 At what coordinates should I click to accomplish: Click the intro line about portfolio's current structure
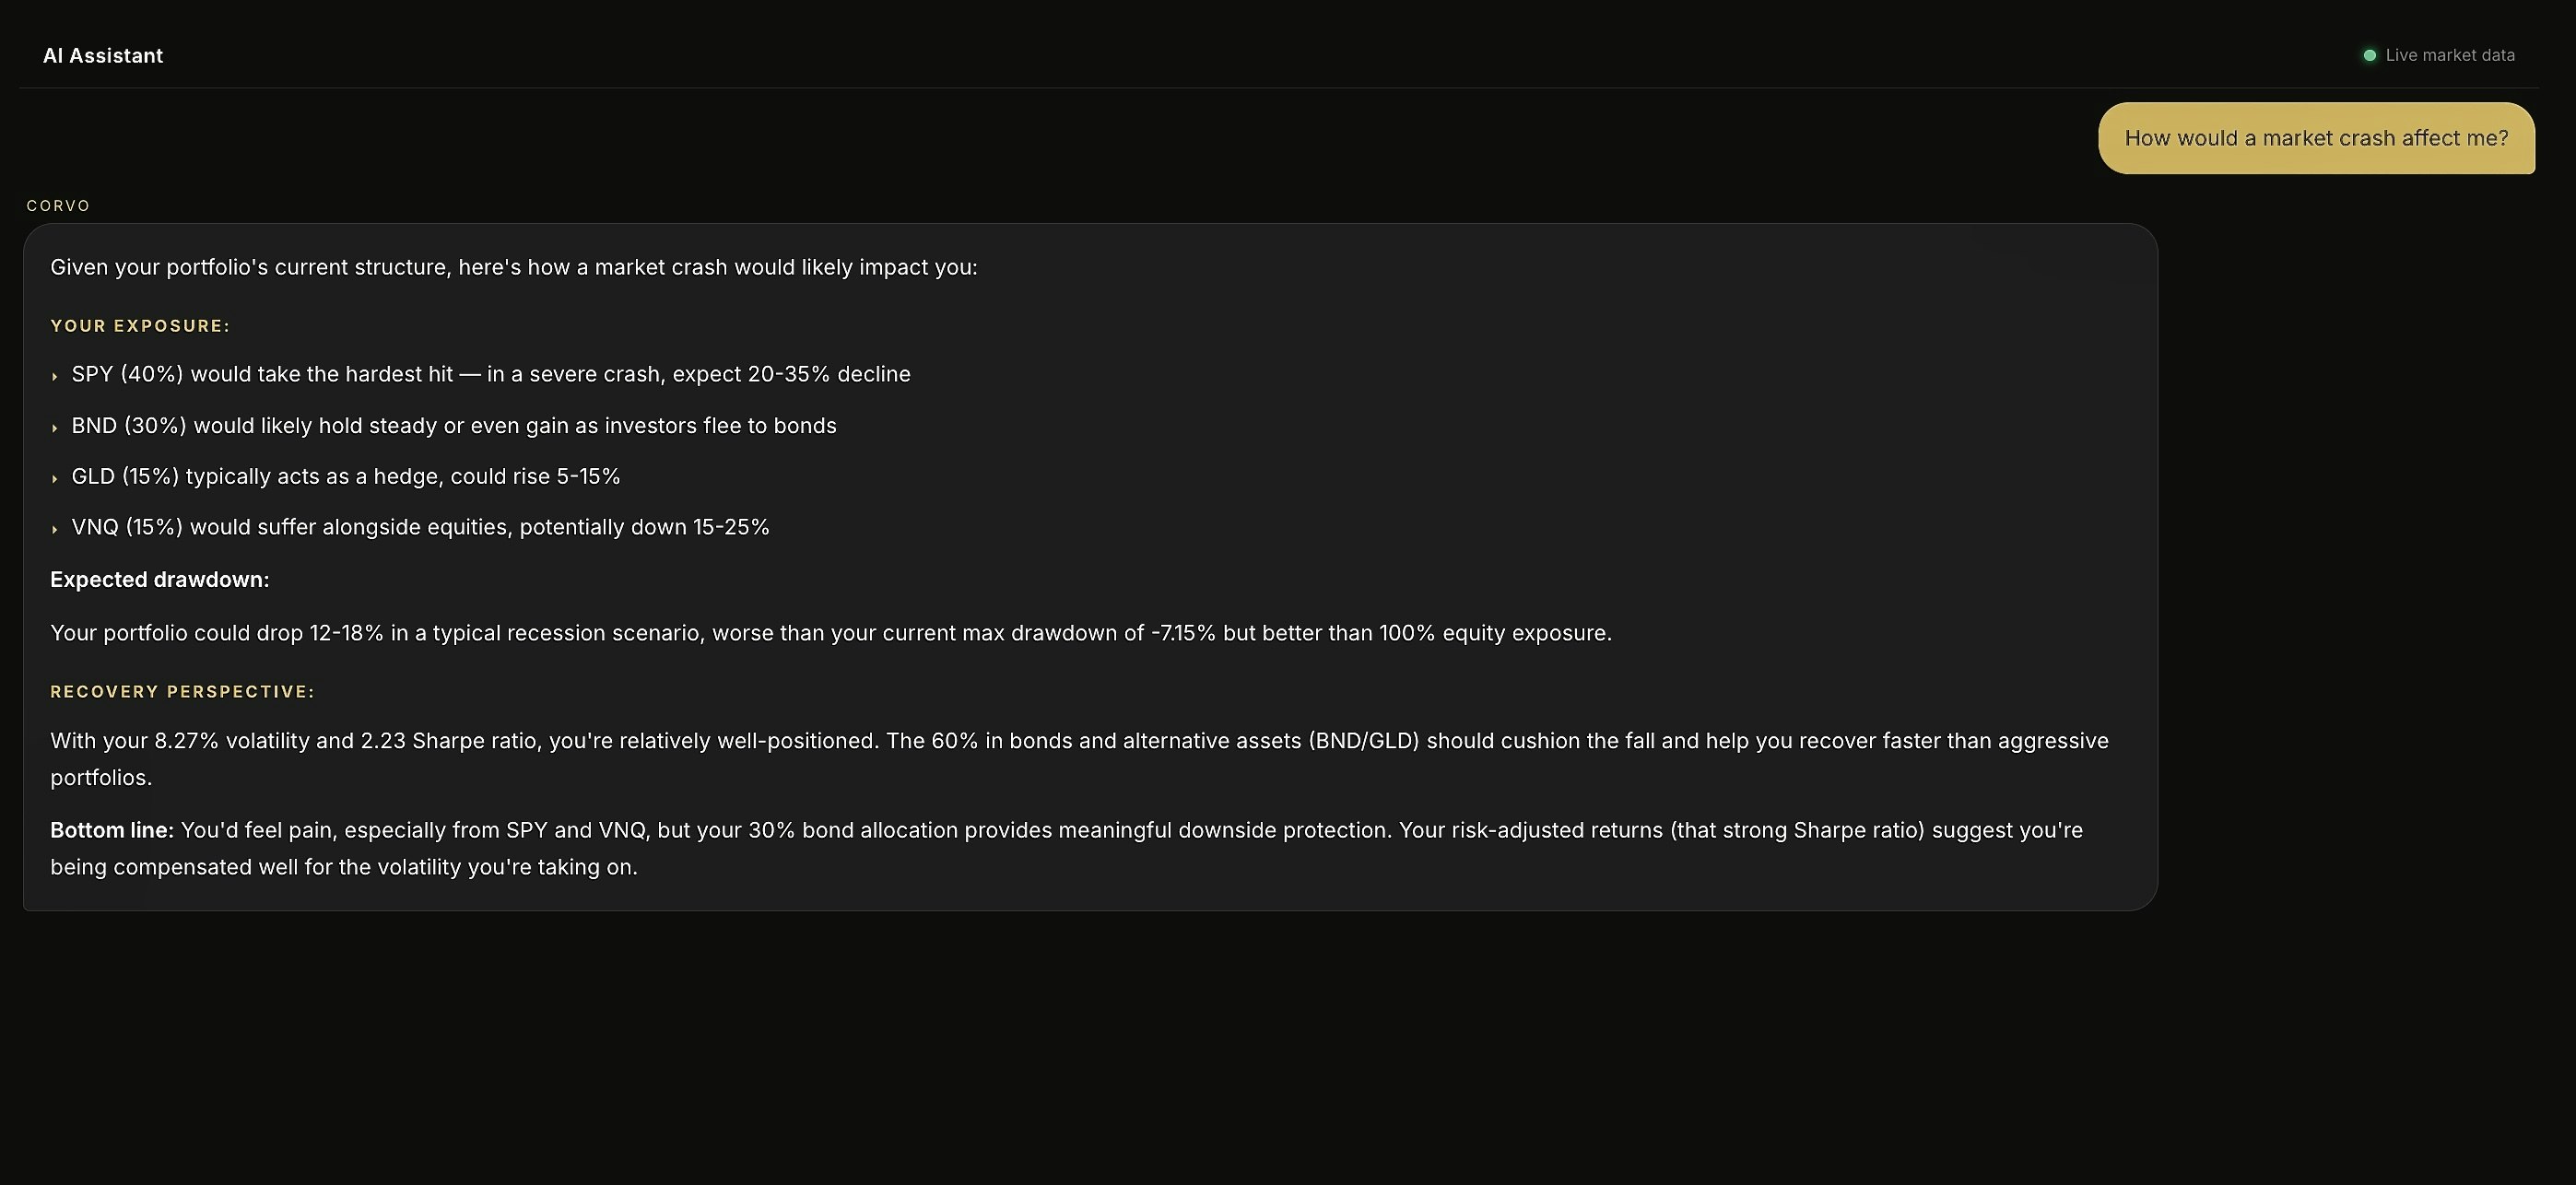tap(514, 267)
